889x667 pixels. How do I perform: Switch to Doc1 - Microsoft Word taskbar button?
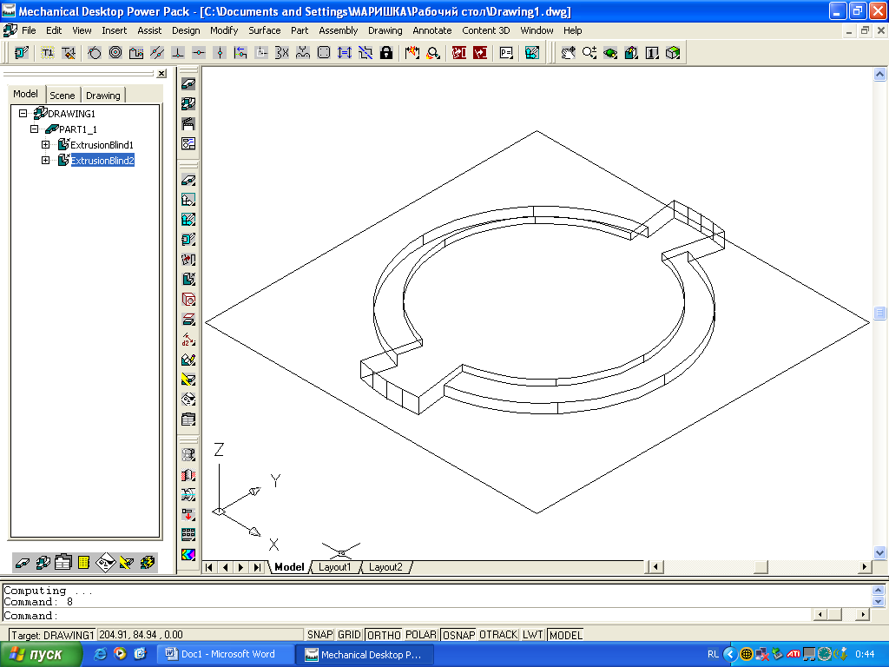coord(225,655)
